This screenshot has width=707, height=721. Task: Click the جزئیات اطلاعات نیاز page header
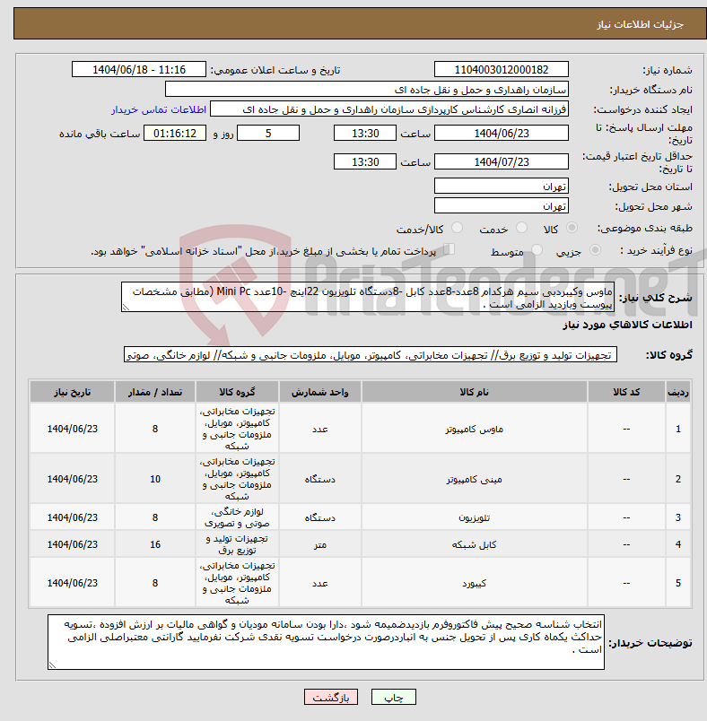(640, 24)
